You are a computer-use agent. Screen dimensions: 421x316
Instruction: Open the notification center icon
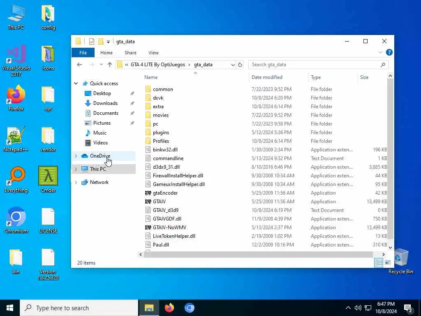(x=408, y=308)
